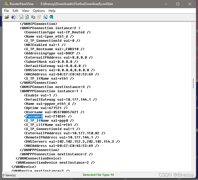198x180 pixels.
Task: Close the RouterPassView window
Action: (x=190, y=4)
